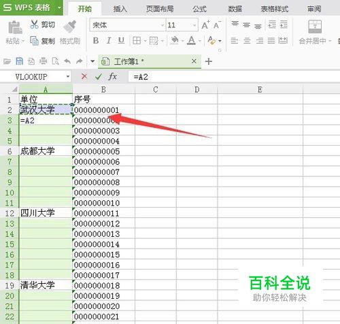This screenshot has width=340, height=324.
Task: Apply cell borders icon
Action: point(137,41)
